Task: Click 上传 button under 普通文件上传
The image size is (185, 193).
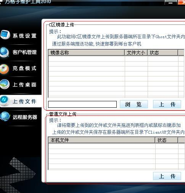Action: point(167,176)
